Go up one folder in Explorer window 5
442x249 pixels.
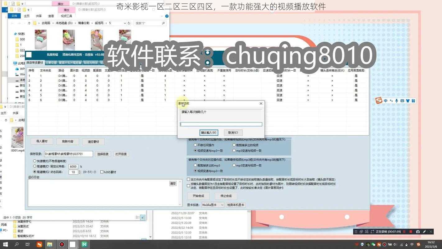click(x=29, y=23)
